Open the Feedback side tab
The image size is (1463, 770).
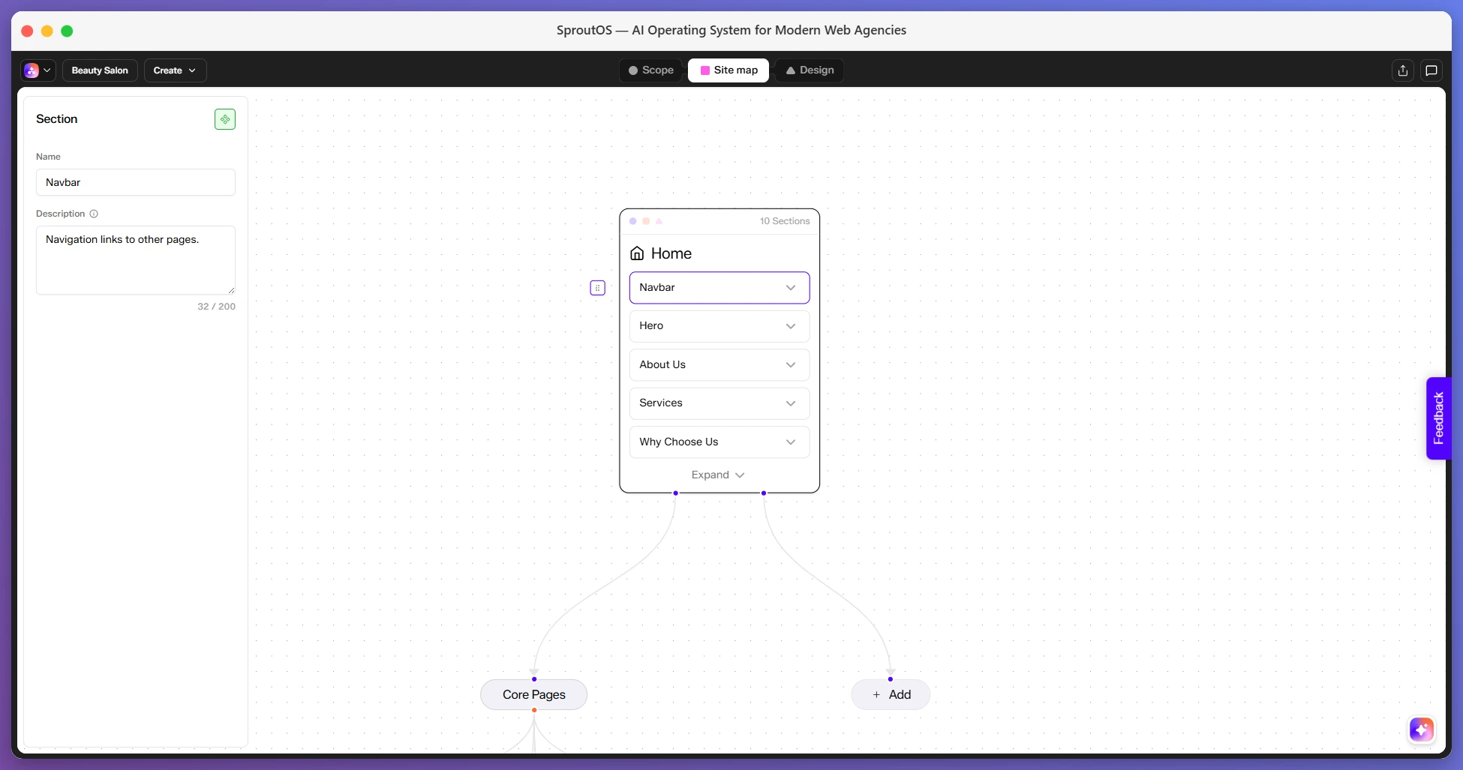pyautogui.click(x=1437, y=418)
